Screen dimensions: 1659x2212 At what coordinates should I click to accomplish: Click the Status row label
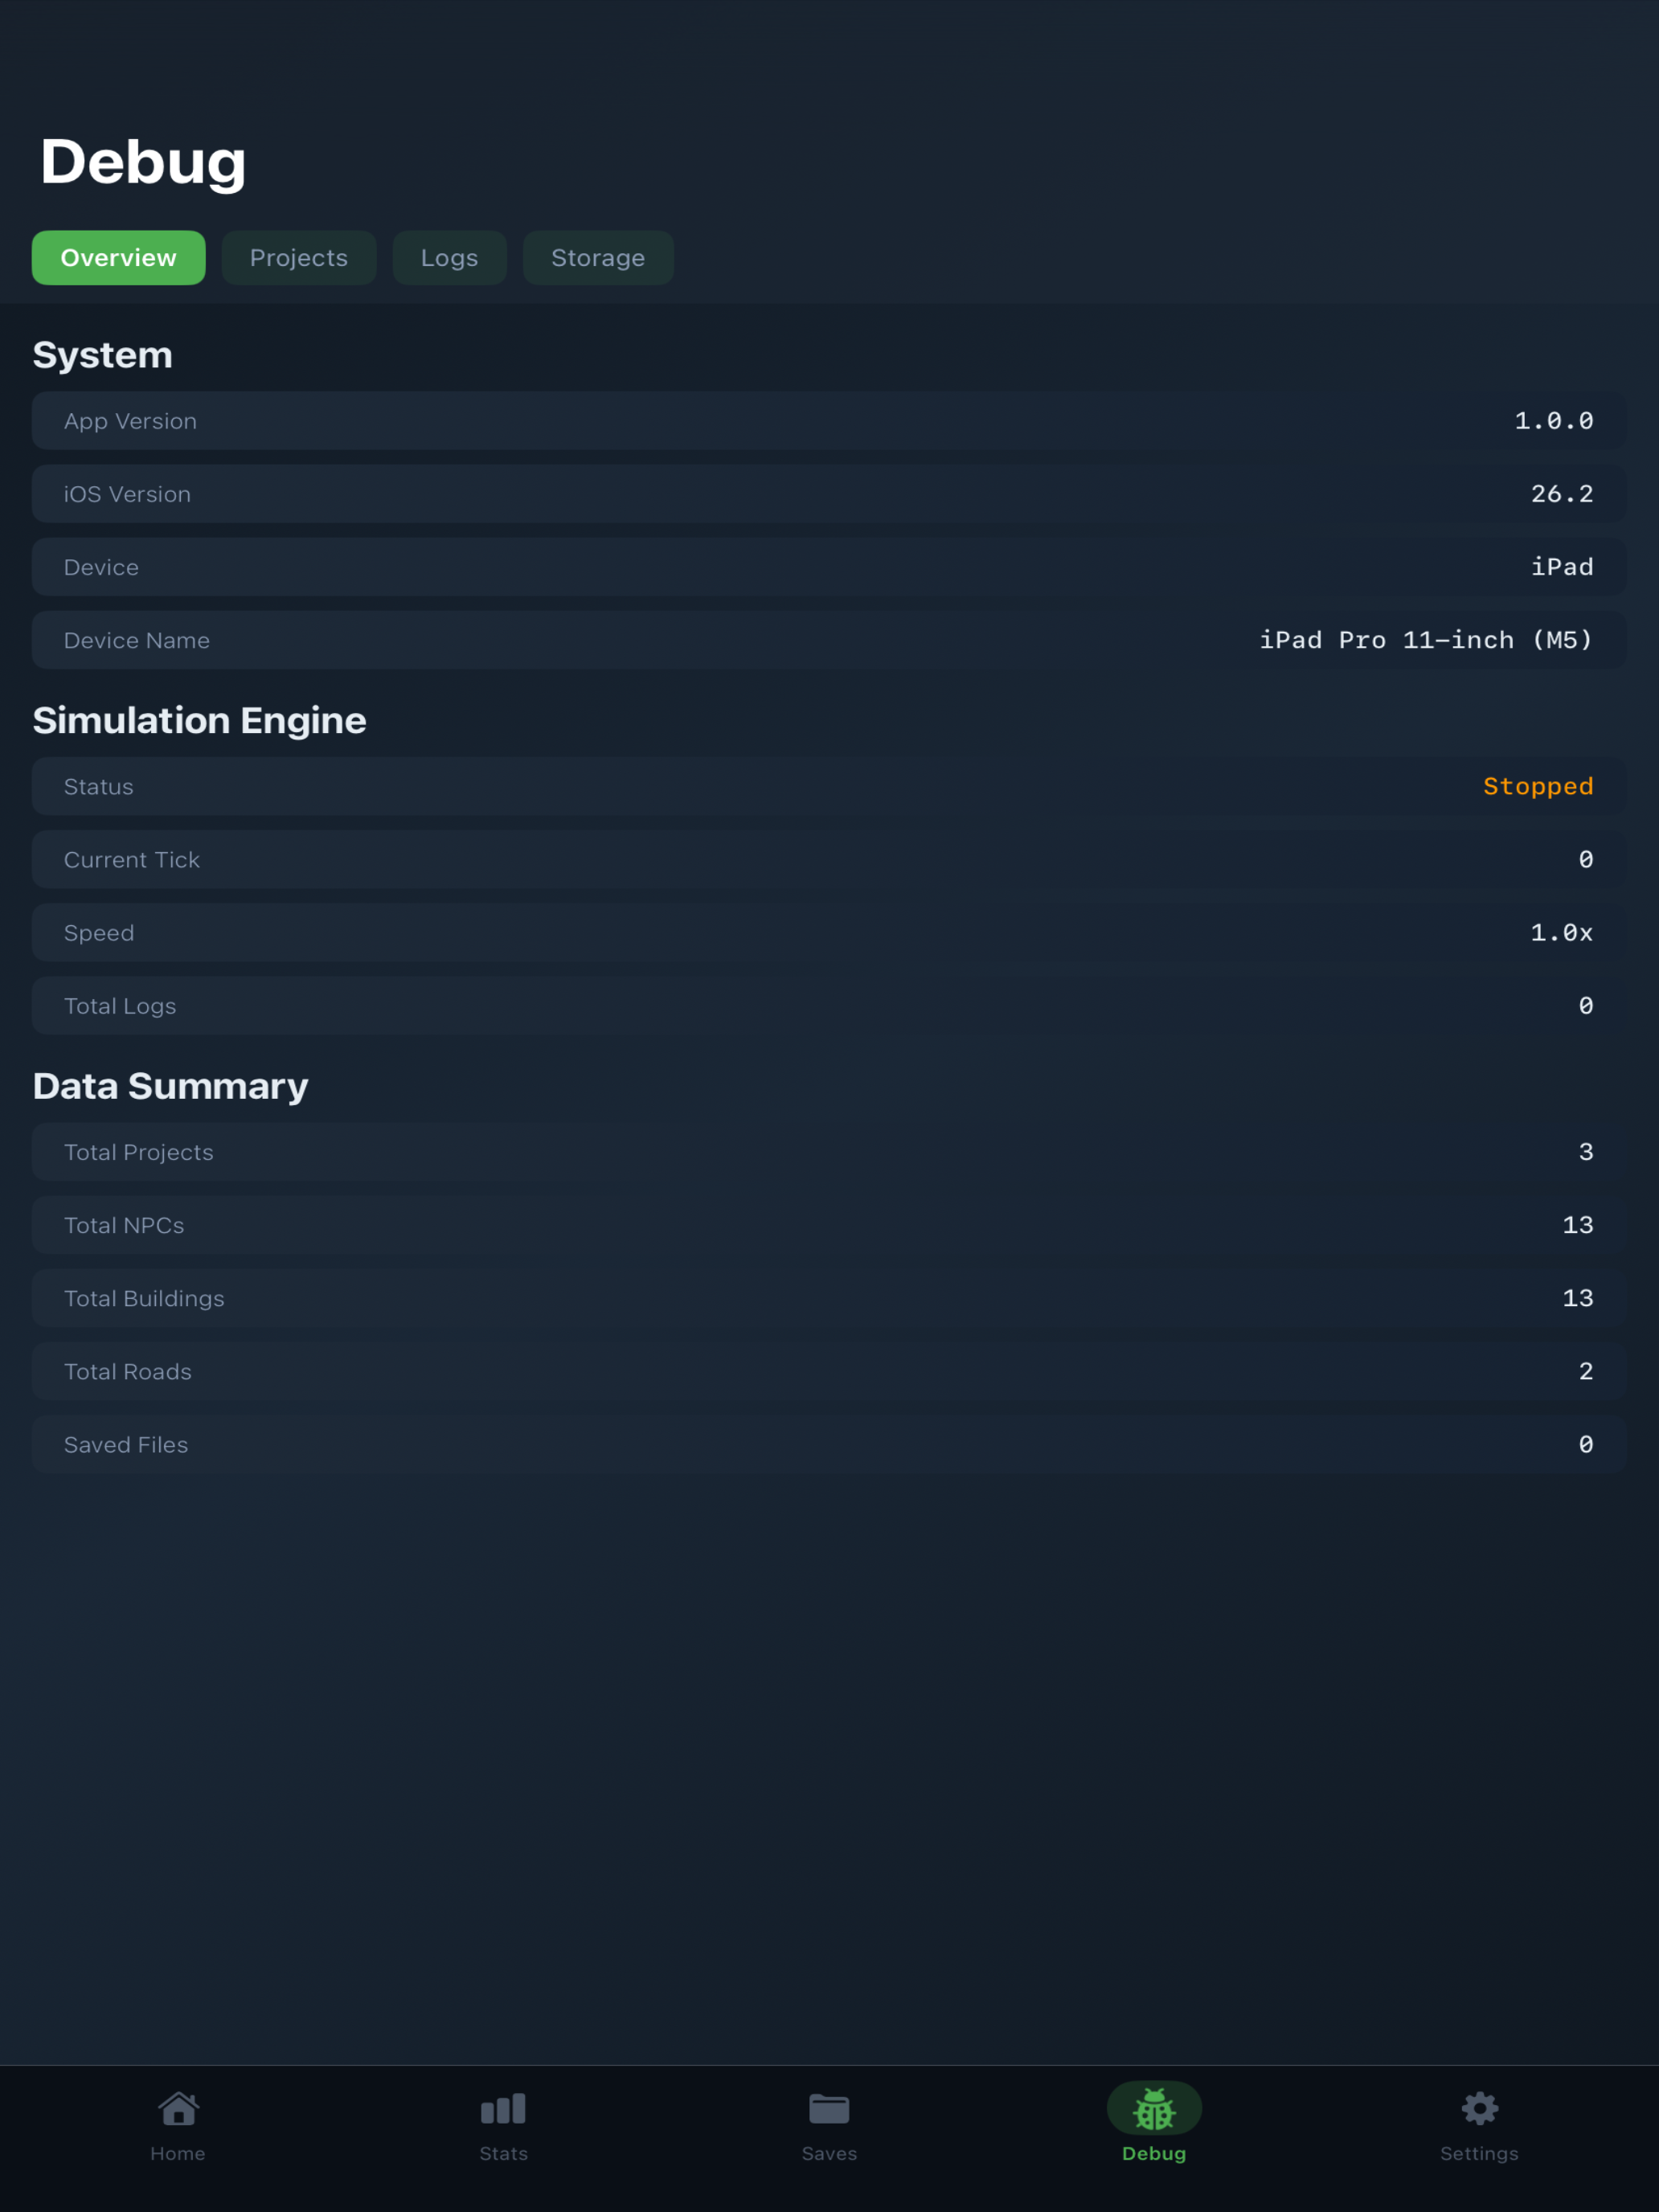click(98, 787)
